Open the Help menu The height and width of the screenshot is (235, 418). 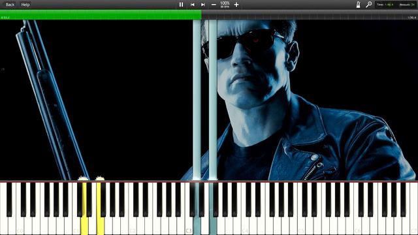[25, 5]
